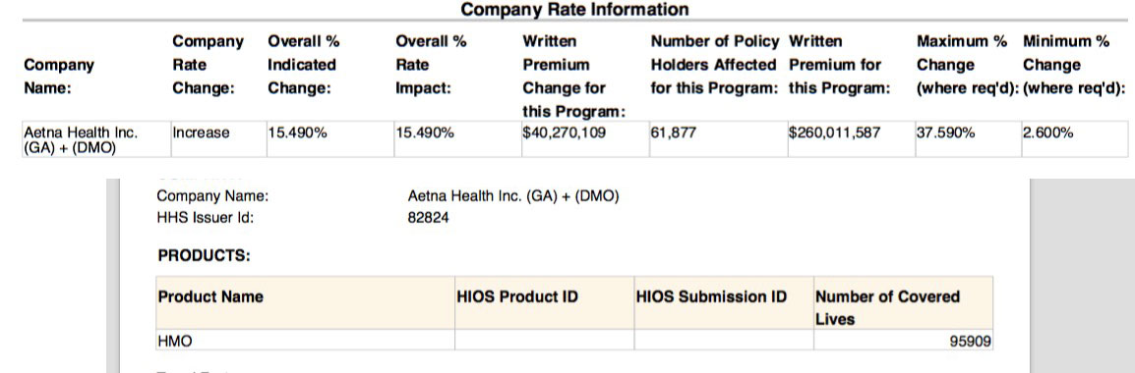Screen dimensions: 1135x373
Task: Click the Increase rate change cell
Action: tap(217, 139)
